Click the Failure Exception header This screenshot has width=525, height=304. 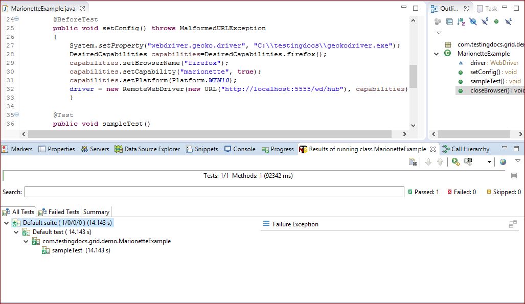click(291, 224)
